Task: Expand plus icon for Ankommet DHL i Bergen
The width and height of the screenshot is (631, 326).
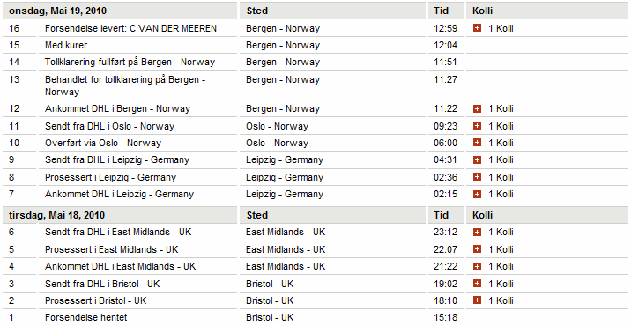Action: click(478, 108)
